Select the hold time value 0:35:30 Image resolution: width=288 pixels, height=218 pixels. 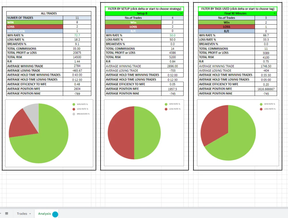click(x=266, y=75)
